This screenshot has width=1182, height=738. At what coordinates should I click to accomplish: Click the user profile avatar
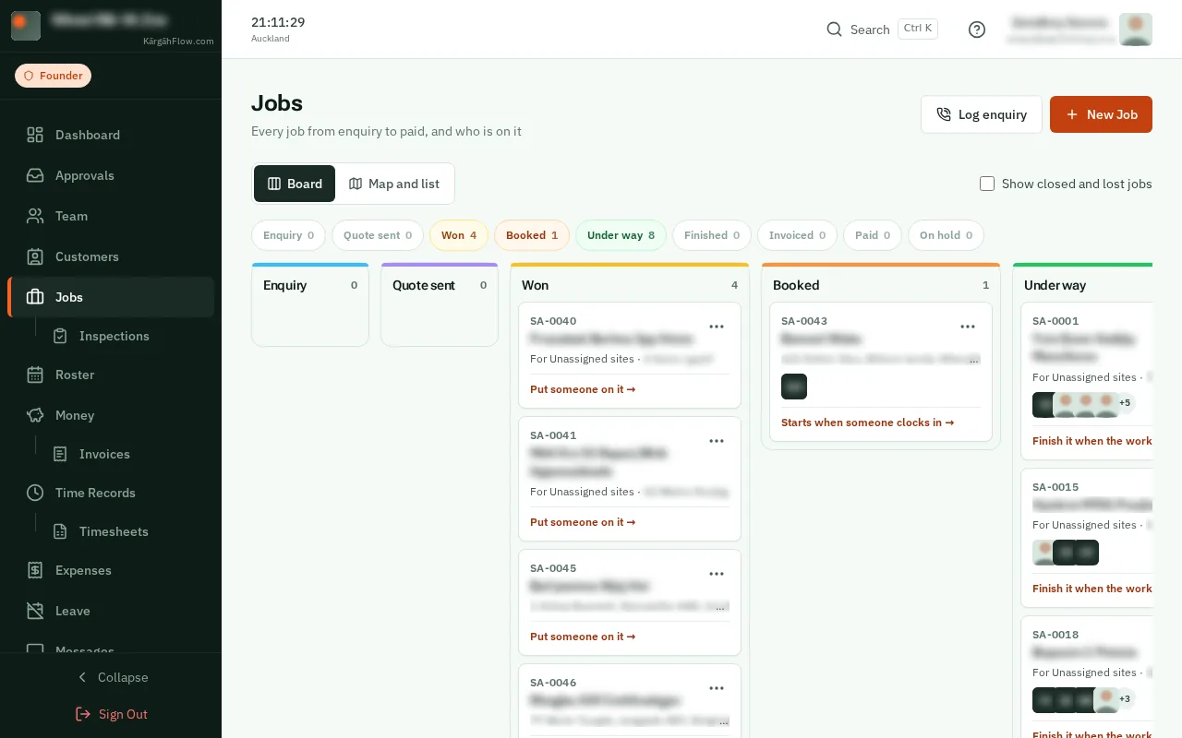coord(1136,30)
